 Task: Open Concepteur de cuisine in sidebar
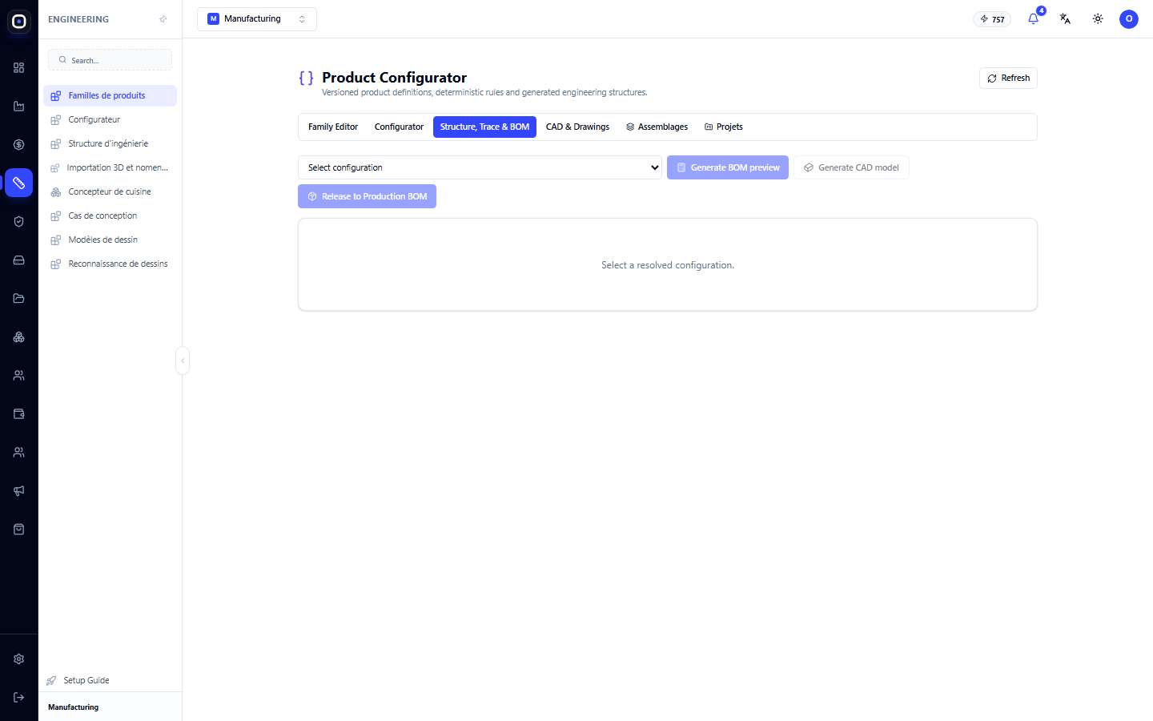110,191
